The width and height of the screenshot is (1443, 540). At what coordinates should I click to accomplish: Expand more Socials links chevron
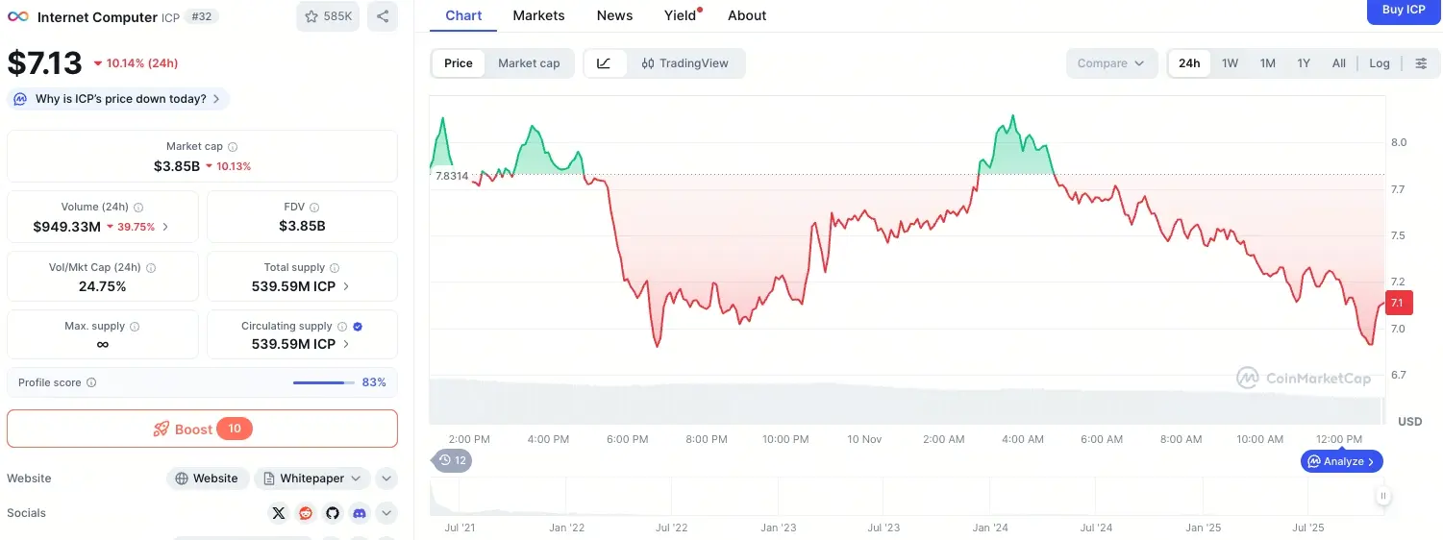click(x=386, y=513)
